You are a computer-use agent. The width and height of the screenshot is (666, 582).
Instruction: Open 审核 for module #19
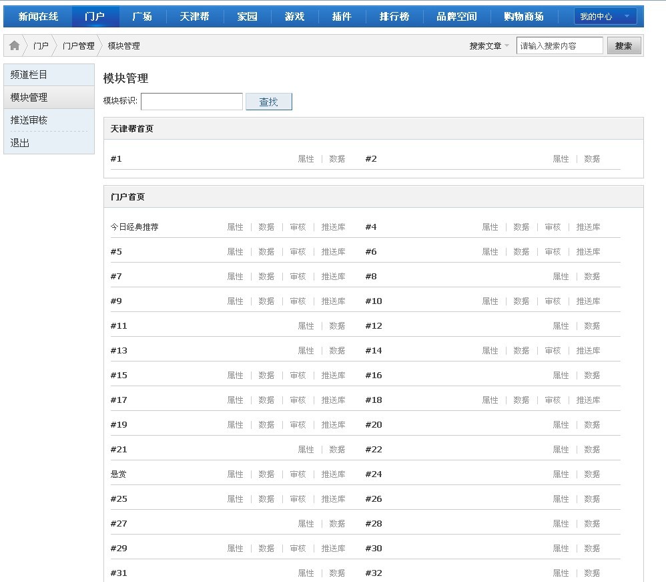(x=298, y=424)
